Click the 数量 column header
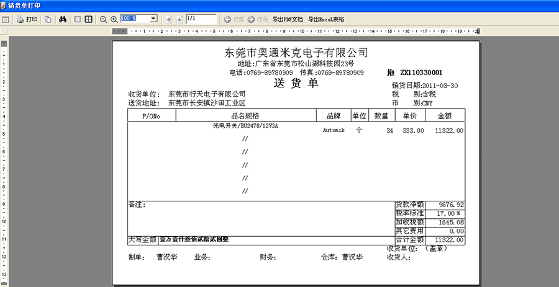Viewport: 559px width, 287px height. tap(381, 116)
